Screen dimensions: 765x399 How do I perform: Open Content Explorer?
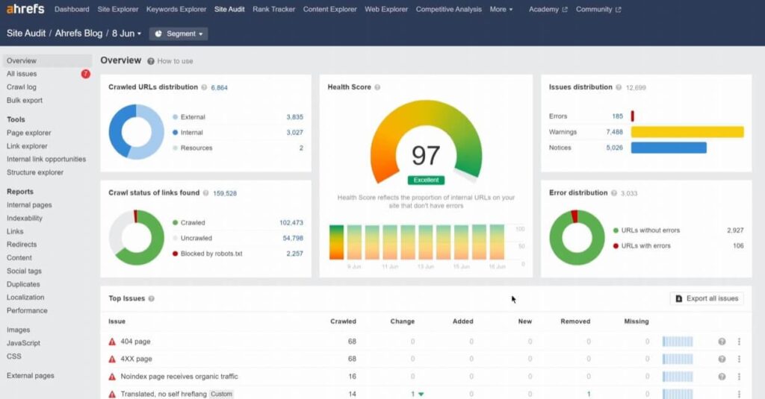(x=329, y=9)
